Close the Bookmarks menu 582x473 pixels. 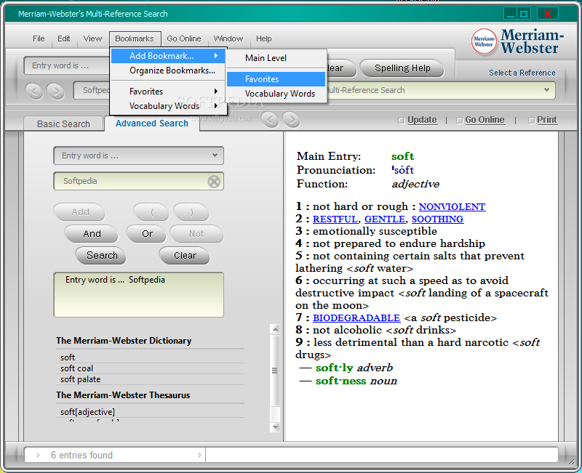pos(135,39)
